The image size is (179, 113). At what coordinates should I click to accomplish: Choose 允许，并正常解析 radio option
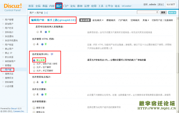tap(34, 71)
